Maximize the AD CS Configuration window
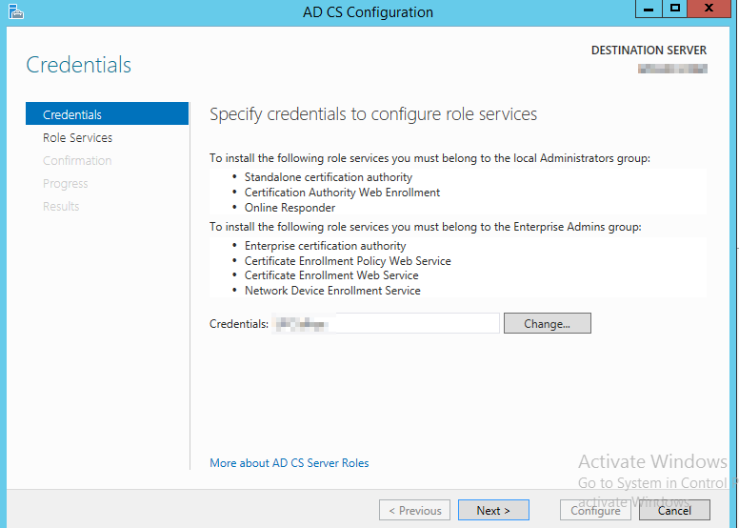The image size is (739, 528). point(675,10)
